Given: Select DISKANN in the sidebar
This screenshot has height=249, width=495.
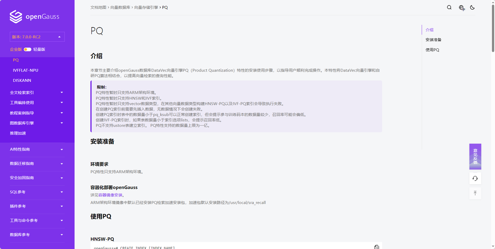Looking at the screenshot, I should (x=22, y=80).
